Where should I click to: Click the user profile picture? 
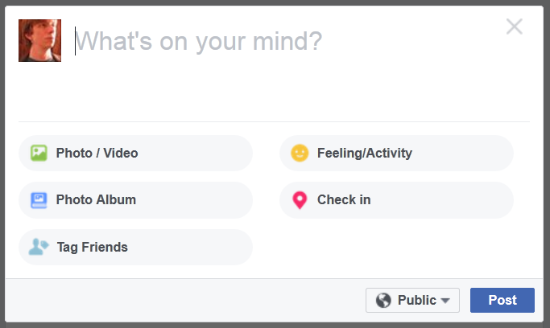[x=39, y=41]
